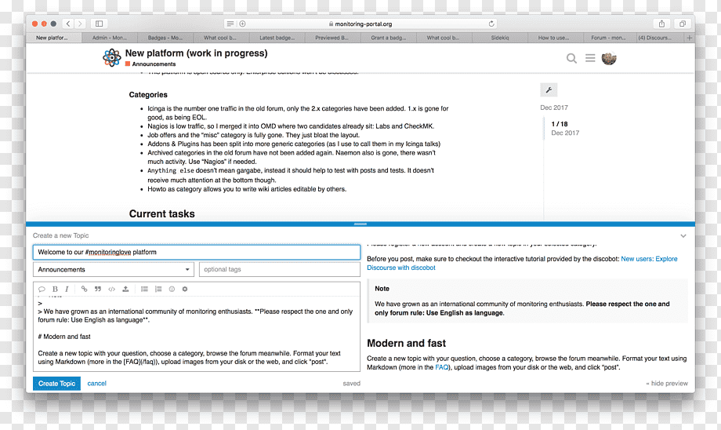Click the upload image icon
This screenshot has height=430, width=721.
pyautogui.click(x=125, y=289)
